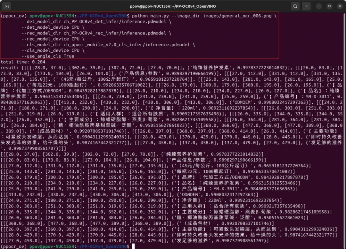Click the window title ppov@ppov-NUC155H: ~/PP-OCRv4_OpenVINO
This screenshot has height=249, width=346.
point(173,6)
